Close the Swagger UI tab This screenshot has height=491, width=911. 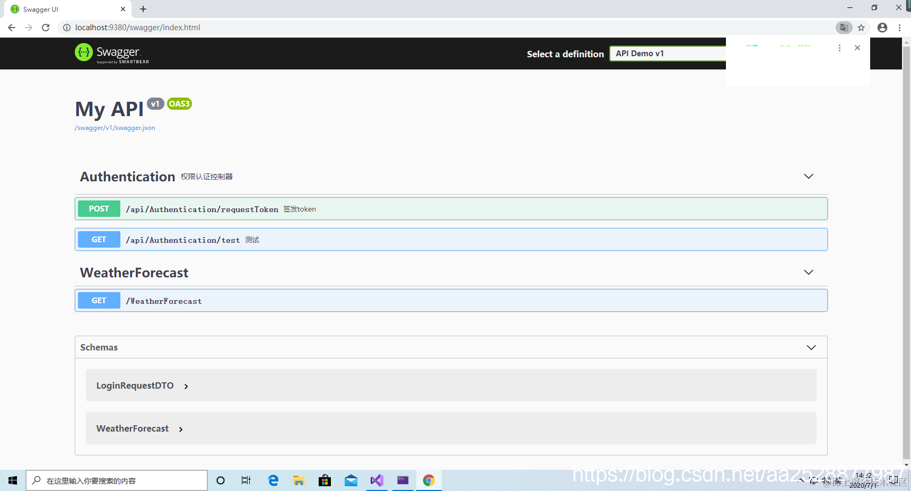(x=123, y=9)
